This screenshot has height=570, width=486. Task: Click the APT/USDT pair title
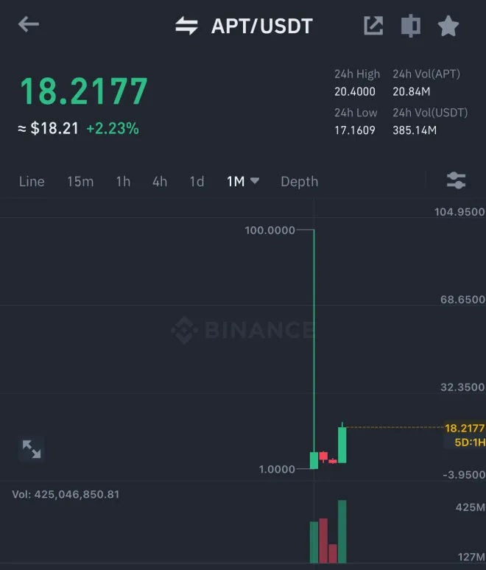point(261,26)
